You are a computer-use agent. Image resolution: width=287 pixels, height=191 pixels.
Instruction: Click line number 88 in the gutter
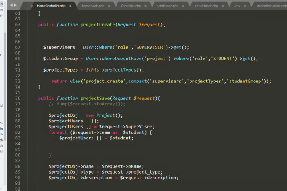18,166
